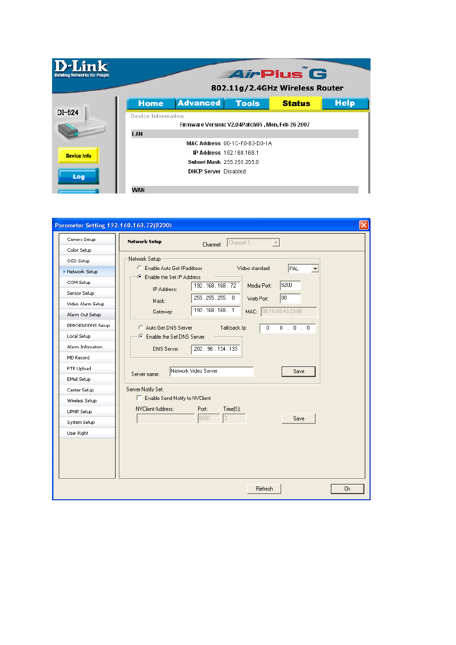Click the Subnet Mask 255.255.255.0 text
This screenshot has width=456, height=645.
pos(241,162)
